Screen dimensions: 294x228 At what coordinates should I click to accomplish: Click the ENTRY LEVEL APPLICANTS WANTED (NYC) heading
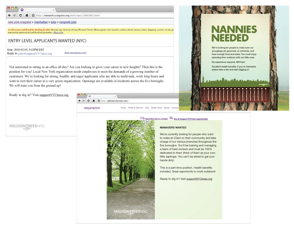(47, 41)
